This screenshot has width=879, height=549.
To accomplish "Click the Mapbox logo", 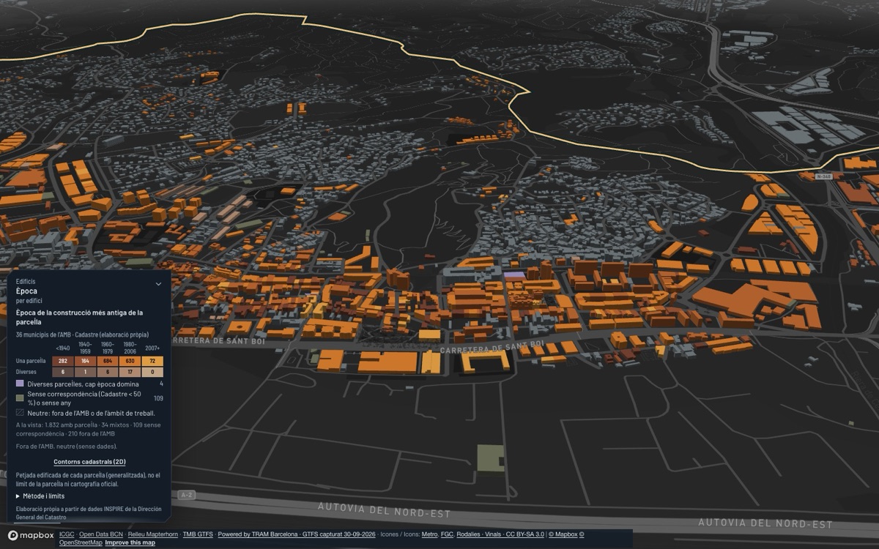I will (x=31, y=536).
